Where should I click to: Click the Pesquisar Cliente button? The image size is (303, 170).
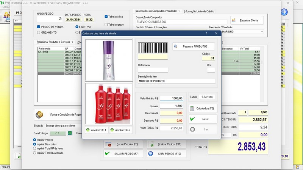point(247,20)
